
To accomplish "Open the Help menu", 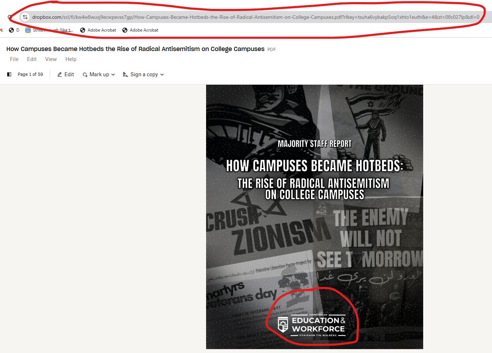I will 71,59.
